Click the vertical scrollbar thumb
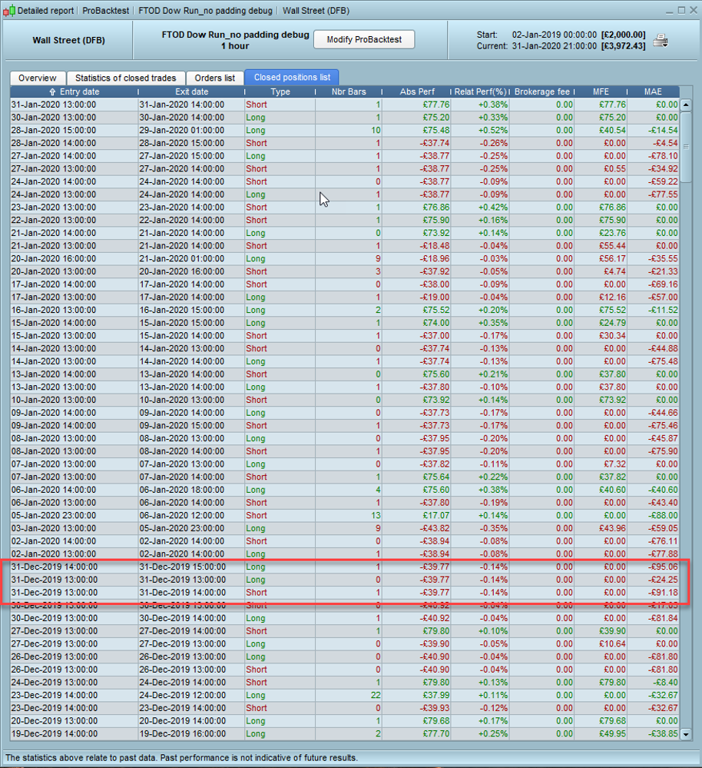 [x=686, y=146]
